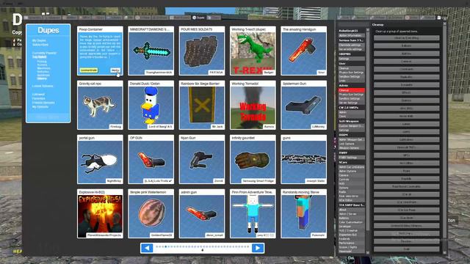Open Subscribed dupes list
The width and height of the screenshot is (470, 264).
[x=40, y=45]
